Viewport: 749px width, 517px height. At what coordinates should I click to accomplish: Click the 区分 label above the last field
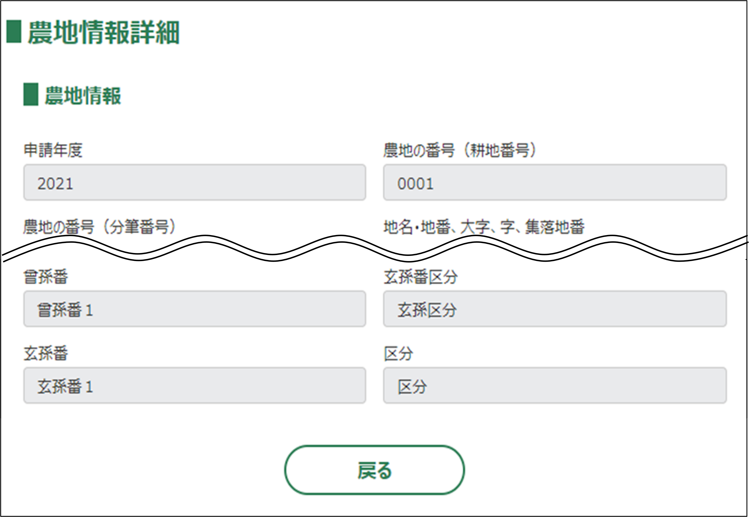398,353
